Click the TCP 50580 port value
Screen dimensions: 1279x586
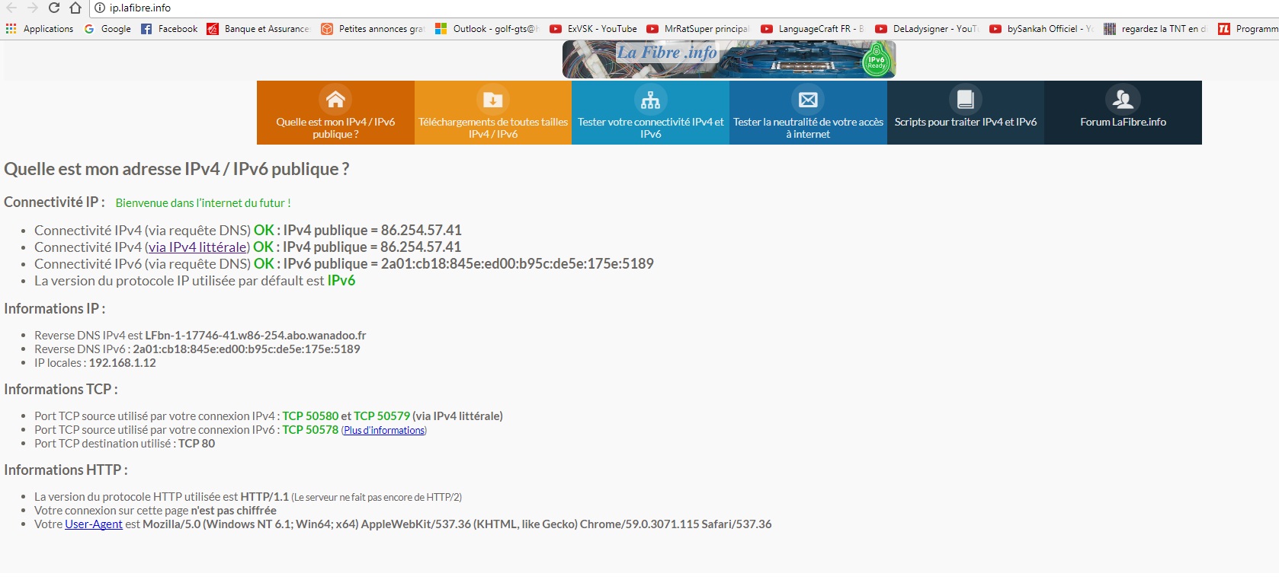coord(310,416)
